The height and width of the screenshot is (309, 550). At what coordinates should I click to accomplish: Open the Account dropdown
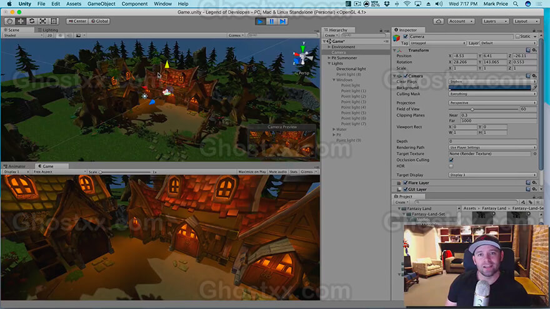click(x=461, y=21)
